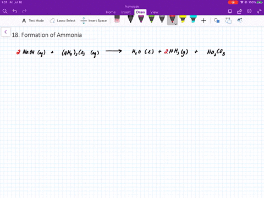This screenshot has height=198, width=264.
Task: Pick the green pen
Action: pos(151,19)
